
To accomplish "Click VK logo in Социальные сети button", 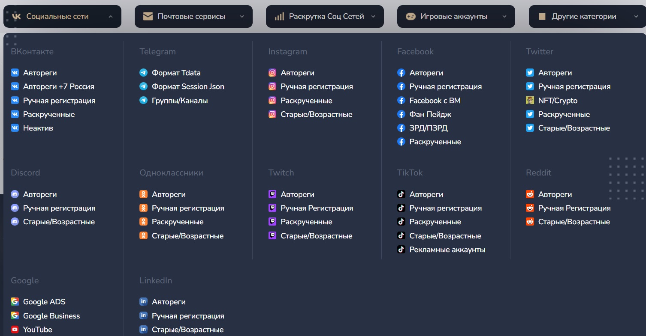I will [x=16, y=16].
